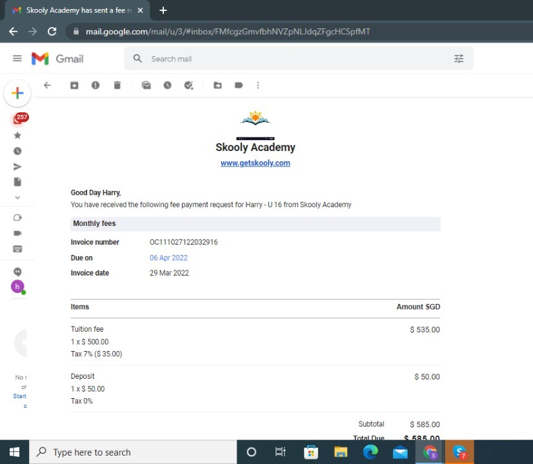
Task: Open Task View on taskbar
Action: (x=280, y=452)
